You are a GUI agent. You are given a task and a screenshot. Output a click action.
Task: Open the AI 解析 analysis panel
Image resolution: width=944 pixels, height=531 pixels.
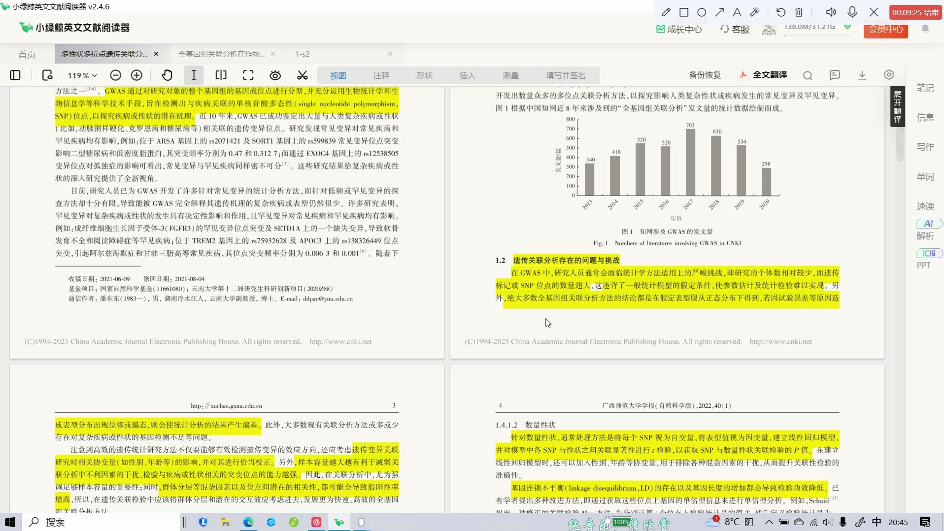click(928, 230)
